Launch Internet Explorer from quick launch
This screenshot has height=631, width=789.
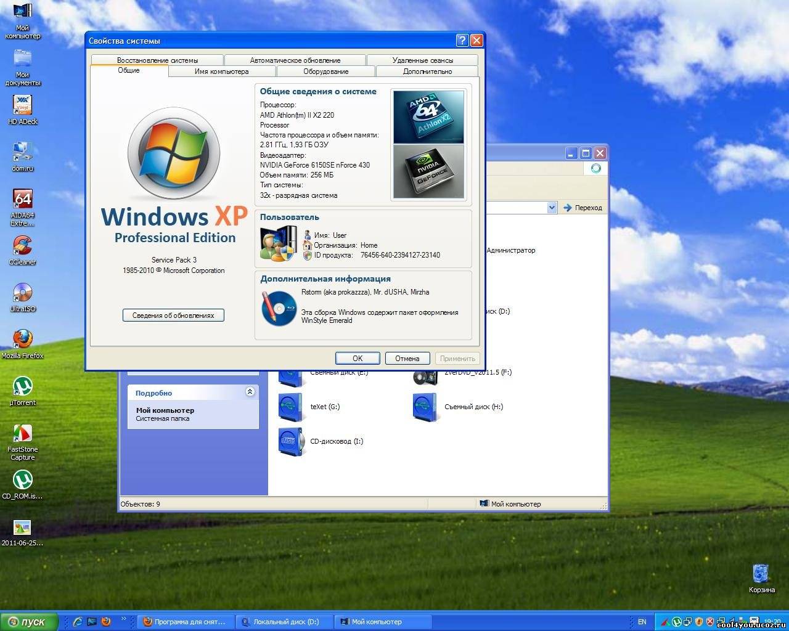coord(78,621)
